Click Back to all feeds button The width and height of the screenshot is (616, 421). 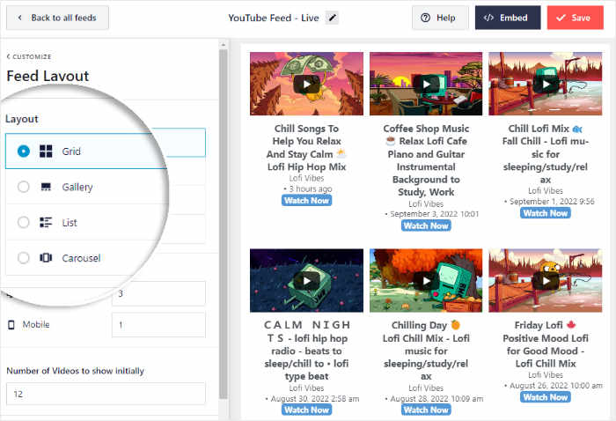57,18
